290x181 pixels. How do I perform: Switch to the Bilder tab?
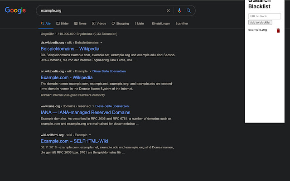pos(63,24)
